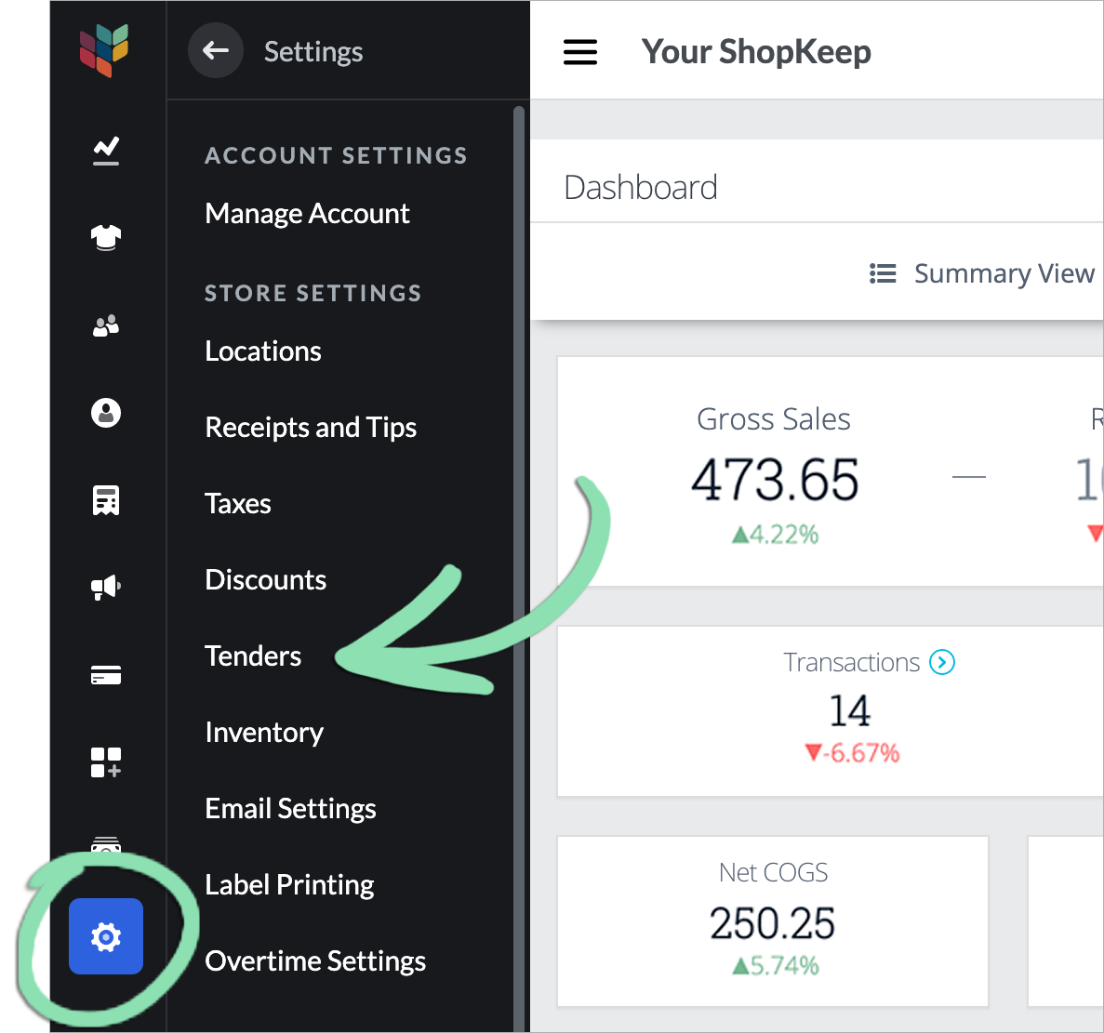This screenshot has height=1033, width=1104.
Task: Open the apps add-ons grid icon
Action: point(106,762)
